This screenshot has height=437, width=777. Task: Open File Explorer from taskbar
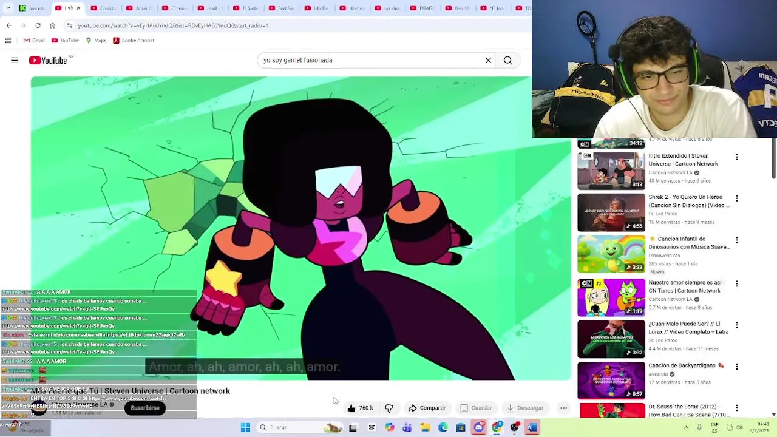pyautogui.click(x=425, y=427)
